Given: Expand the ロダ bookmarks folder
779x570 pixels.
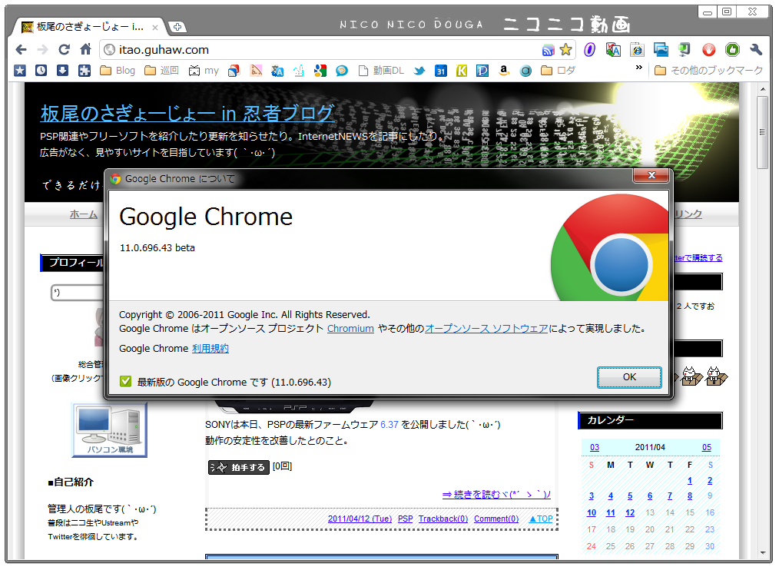Looking at the screenshot, I should point(558,71).
